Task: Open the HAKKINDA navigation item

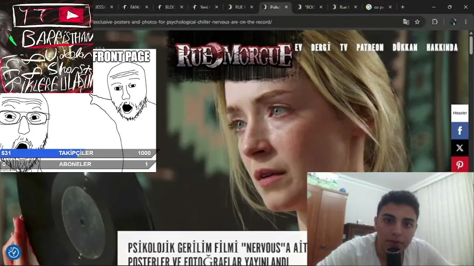Action: tap(442, 47)
